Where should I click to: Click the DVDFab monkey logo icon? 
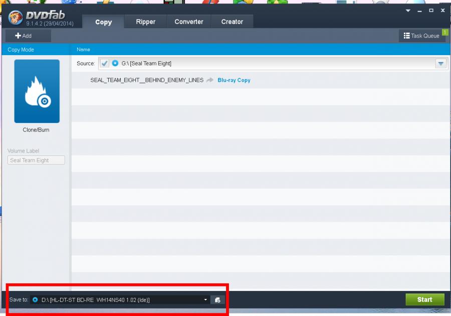point(15,18)
